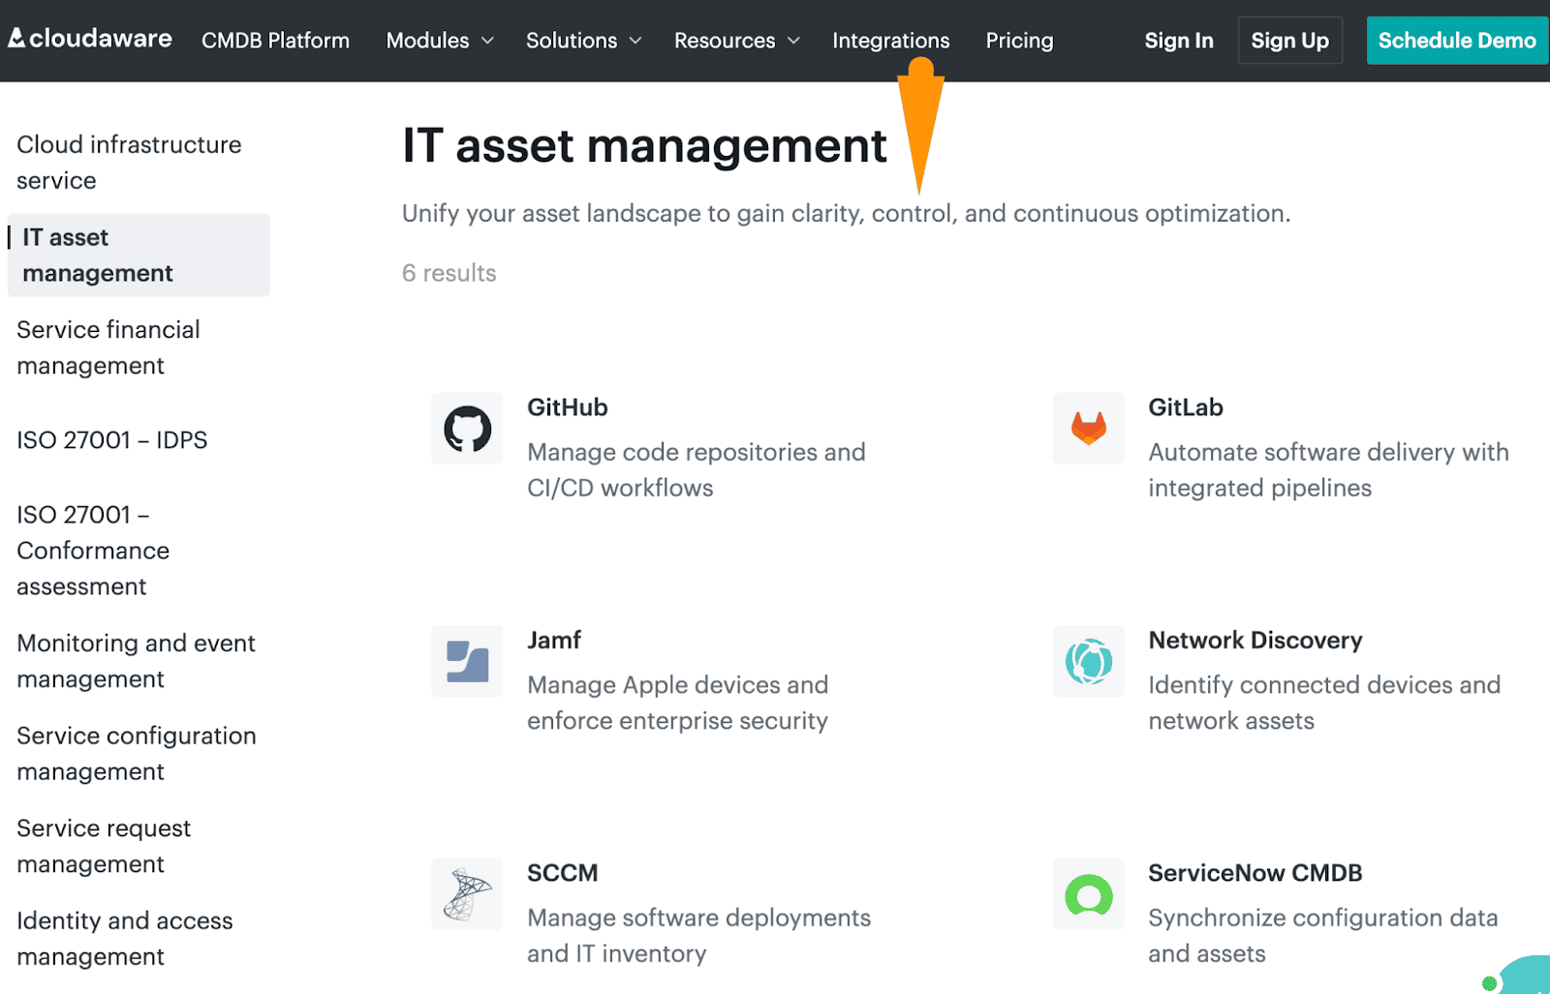Click the GitLab fox icon
Viewport: 1550px width, 994px height.
pos(1088,429)
